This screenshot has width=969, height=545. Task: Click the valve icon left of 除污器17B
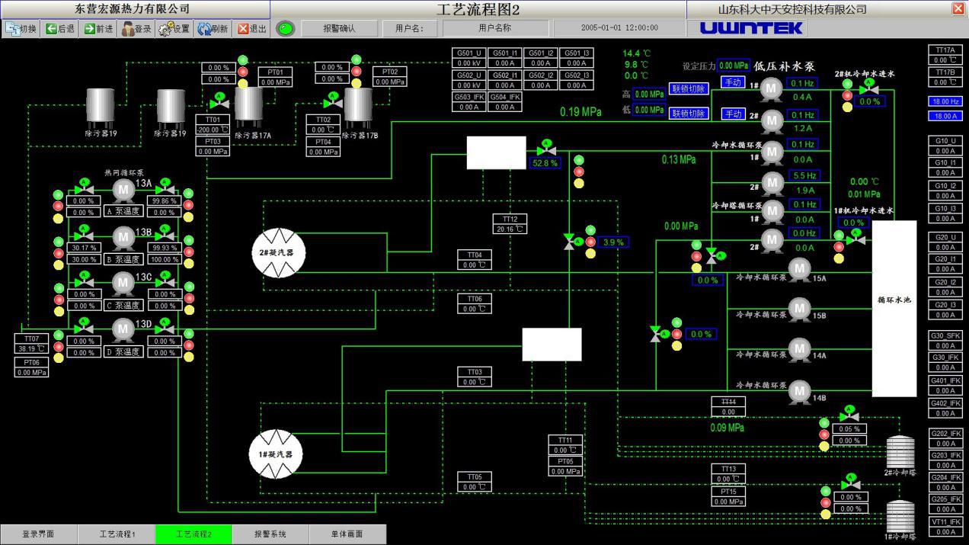(332, 102)
